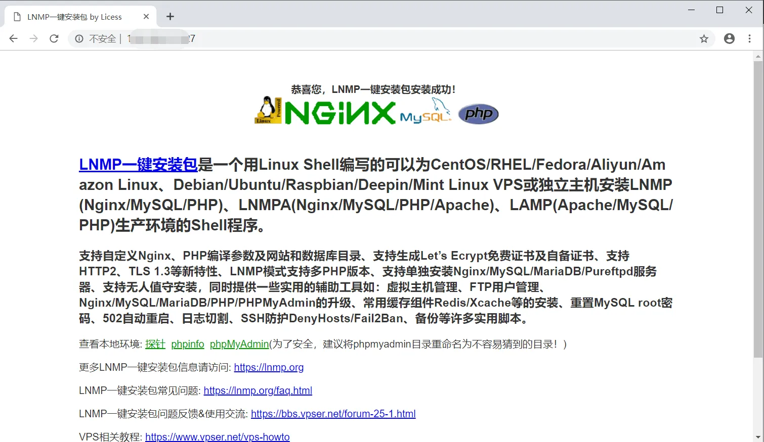Open the LNMP一键安装包 heading link

tap(138, 165)
